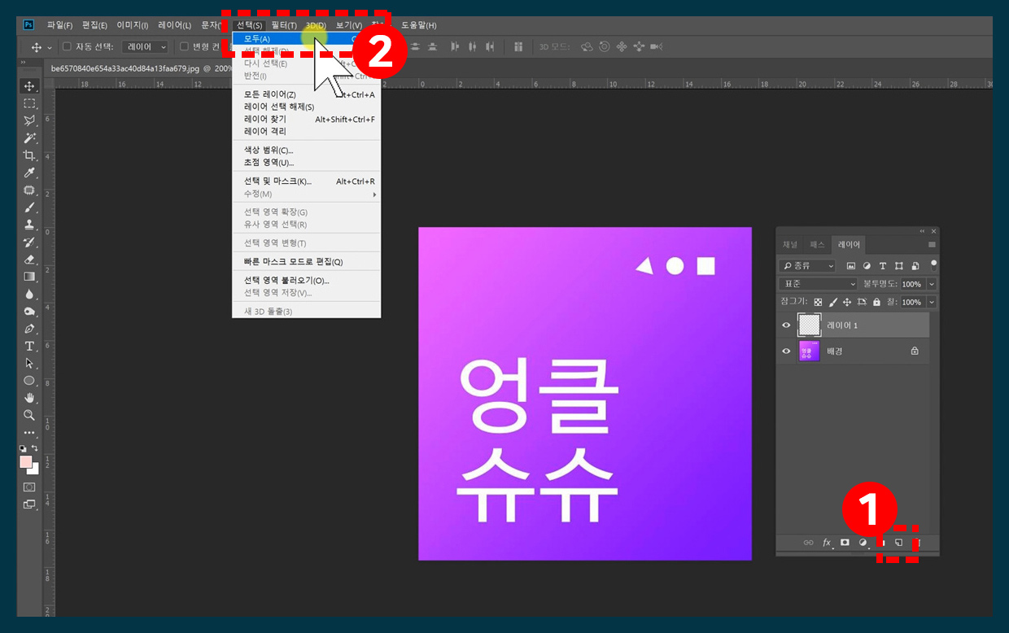Open the 불투명도 opacity slider arrow
The height and width of the screenshot is (633, 1009).
[x=932, y=284]
